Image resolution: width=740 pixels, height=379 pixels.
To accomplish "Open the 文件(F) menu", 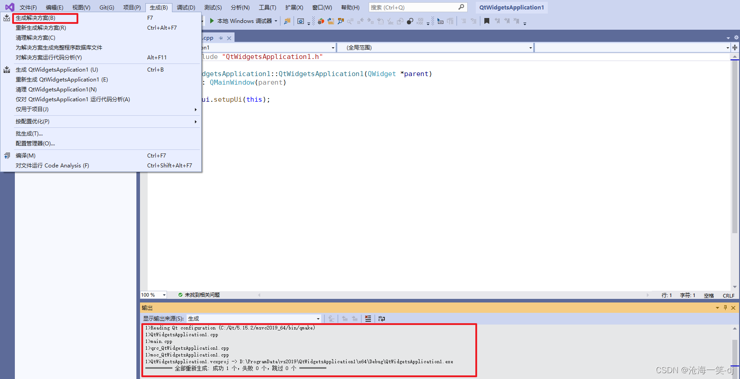I will [x=28, y=7].
